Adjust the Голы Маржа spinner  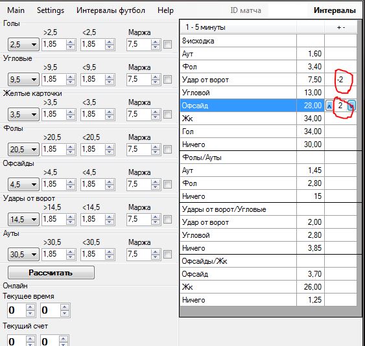[x=156, y=44]
